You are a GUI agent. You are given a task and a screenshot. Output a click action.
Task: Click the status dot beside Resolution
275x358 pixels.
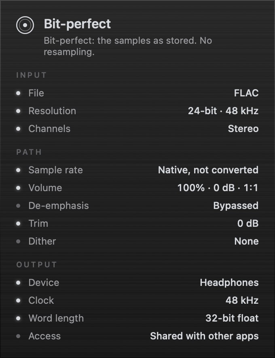(19, 111)
